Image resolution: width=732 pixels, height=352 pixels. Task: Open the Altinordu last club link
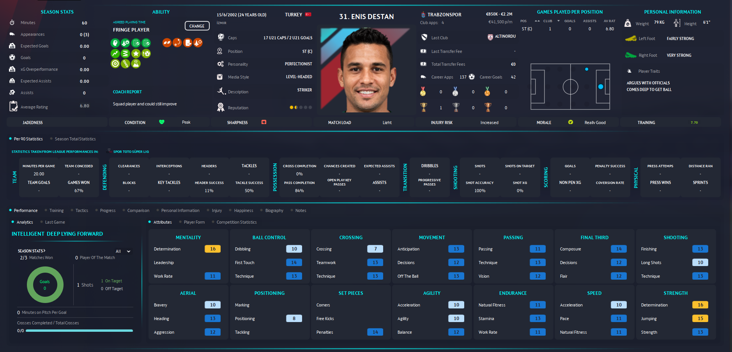click(505, 36)
